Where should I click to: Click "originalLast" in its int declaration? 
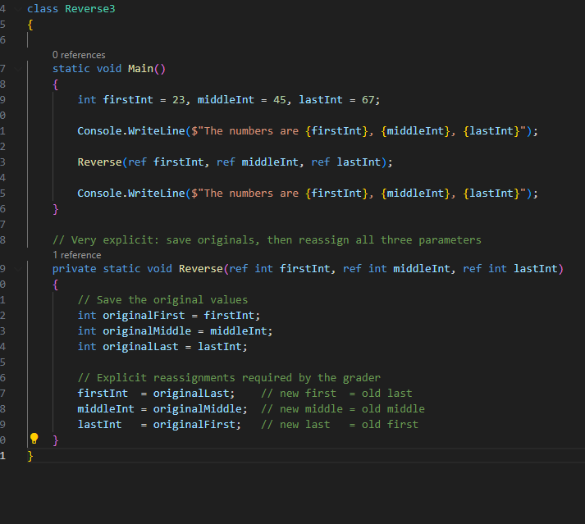tap(140, 347)
